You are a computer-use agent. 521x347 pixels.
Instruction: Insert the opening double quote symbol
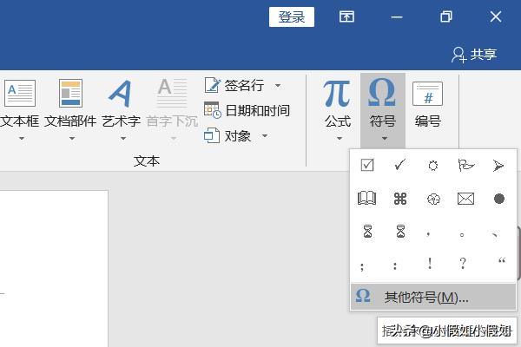coord(502,260)
